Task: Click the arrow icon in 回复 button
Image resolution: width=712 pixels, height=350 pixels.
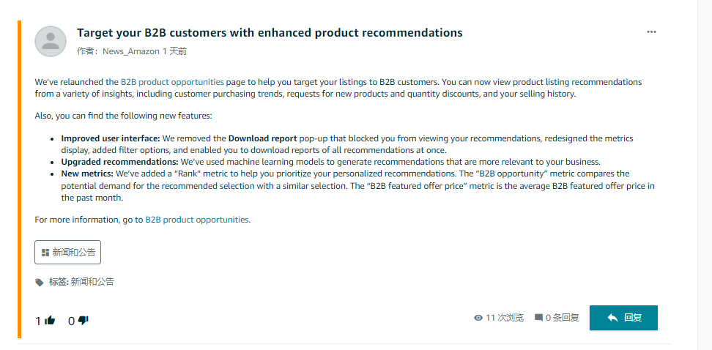Action: tap(612, 318)
